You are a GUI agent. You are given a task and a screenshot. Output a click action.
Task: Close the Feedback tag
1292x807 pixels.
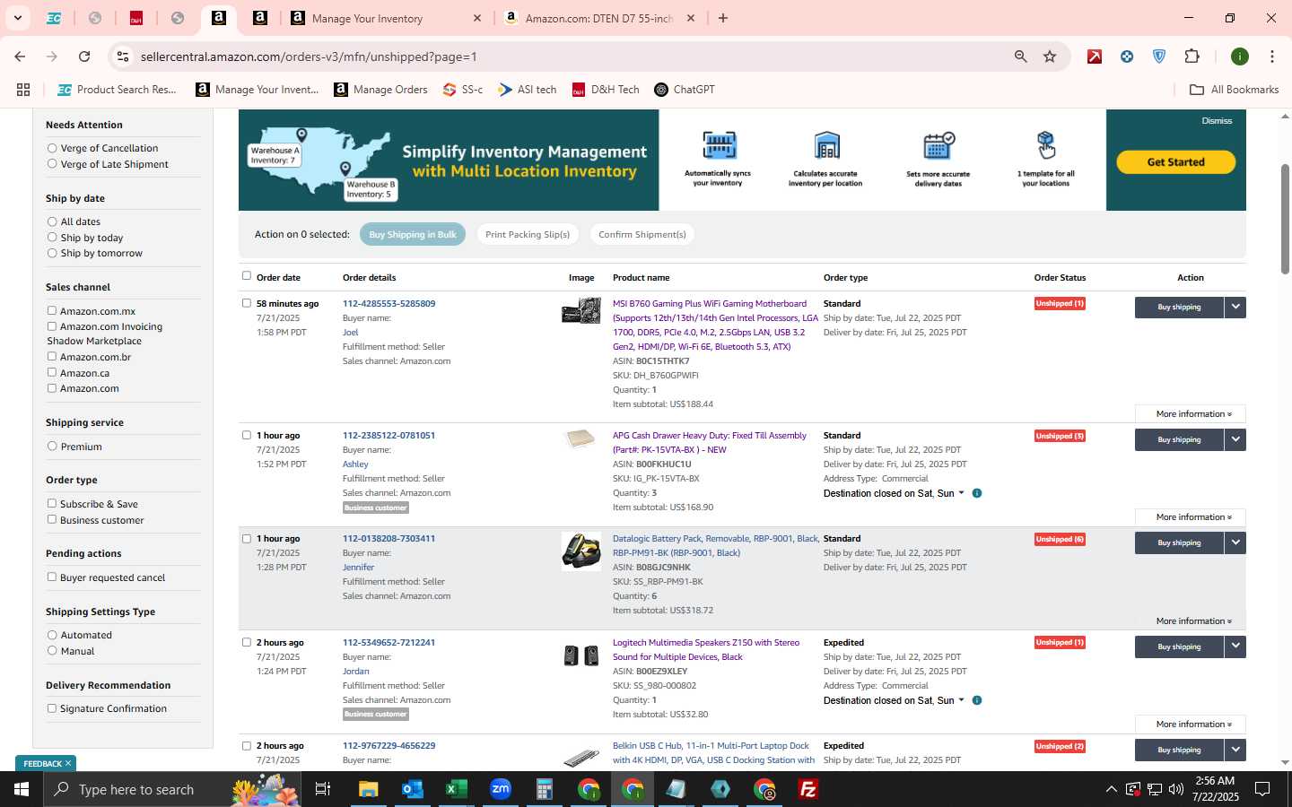coord(68,764)
